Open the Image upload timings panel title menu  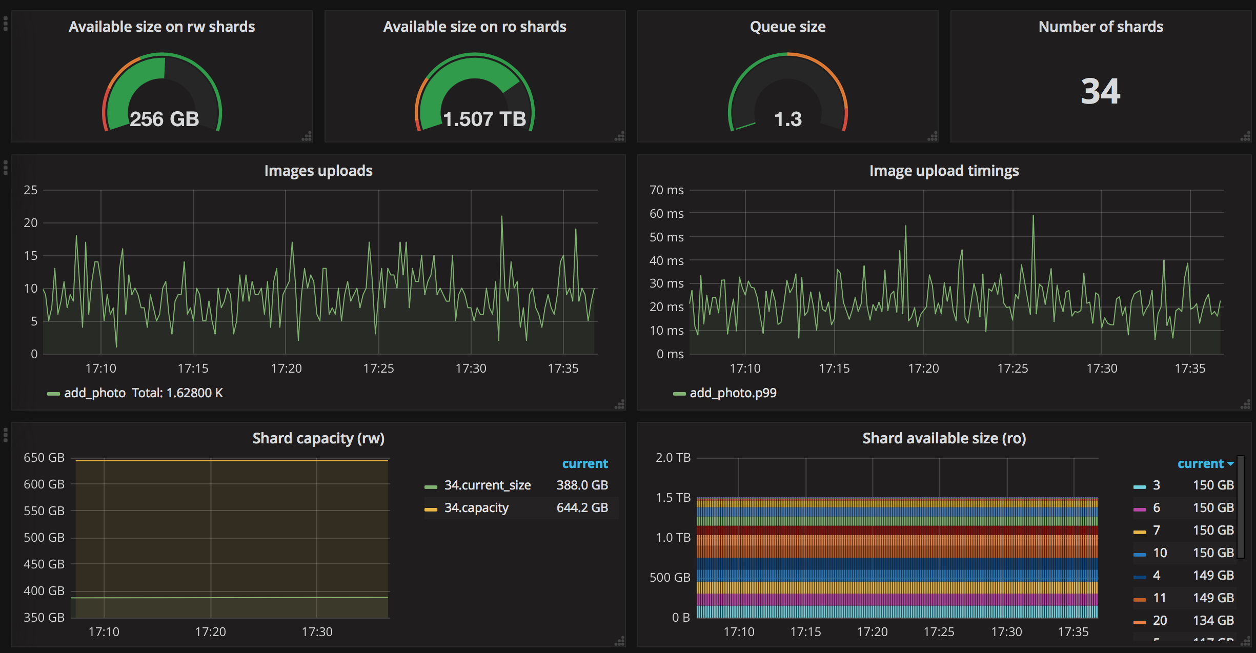(944, 171)
